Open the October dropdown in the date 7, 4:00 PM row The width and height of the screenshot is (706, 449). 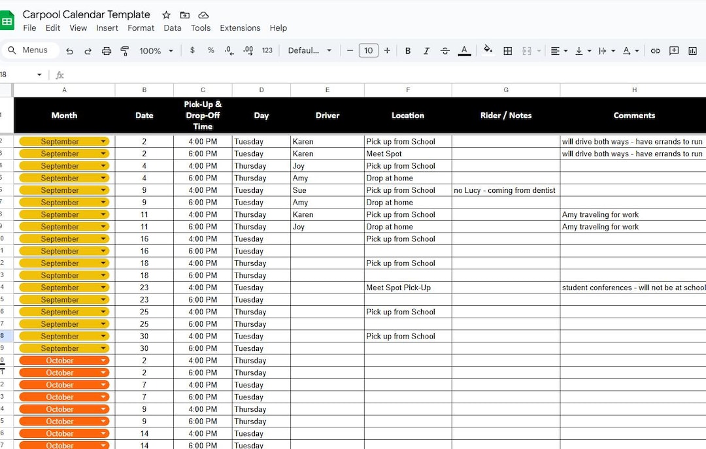pos(103,384)
